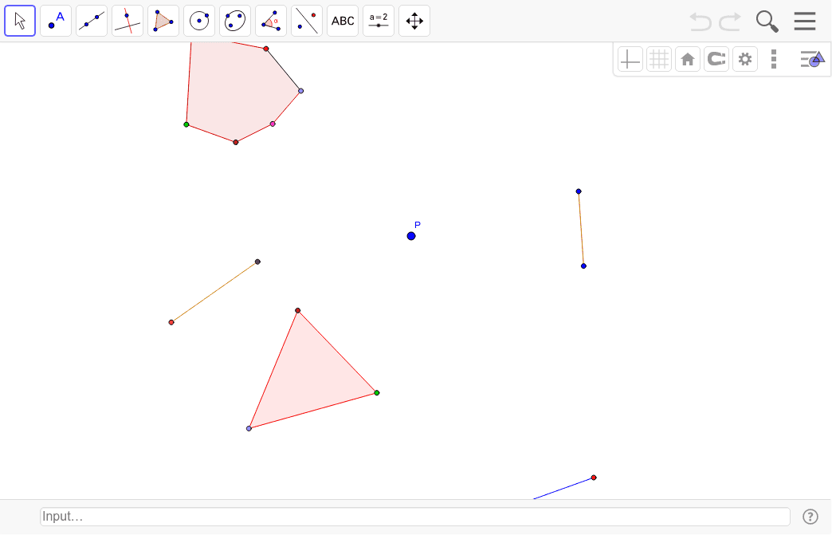Select the ABC Text tool
Viewport: 832px width, 535px height.
pos(343,22)
